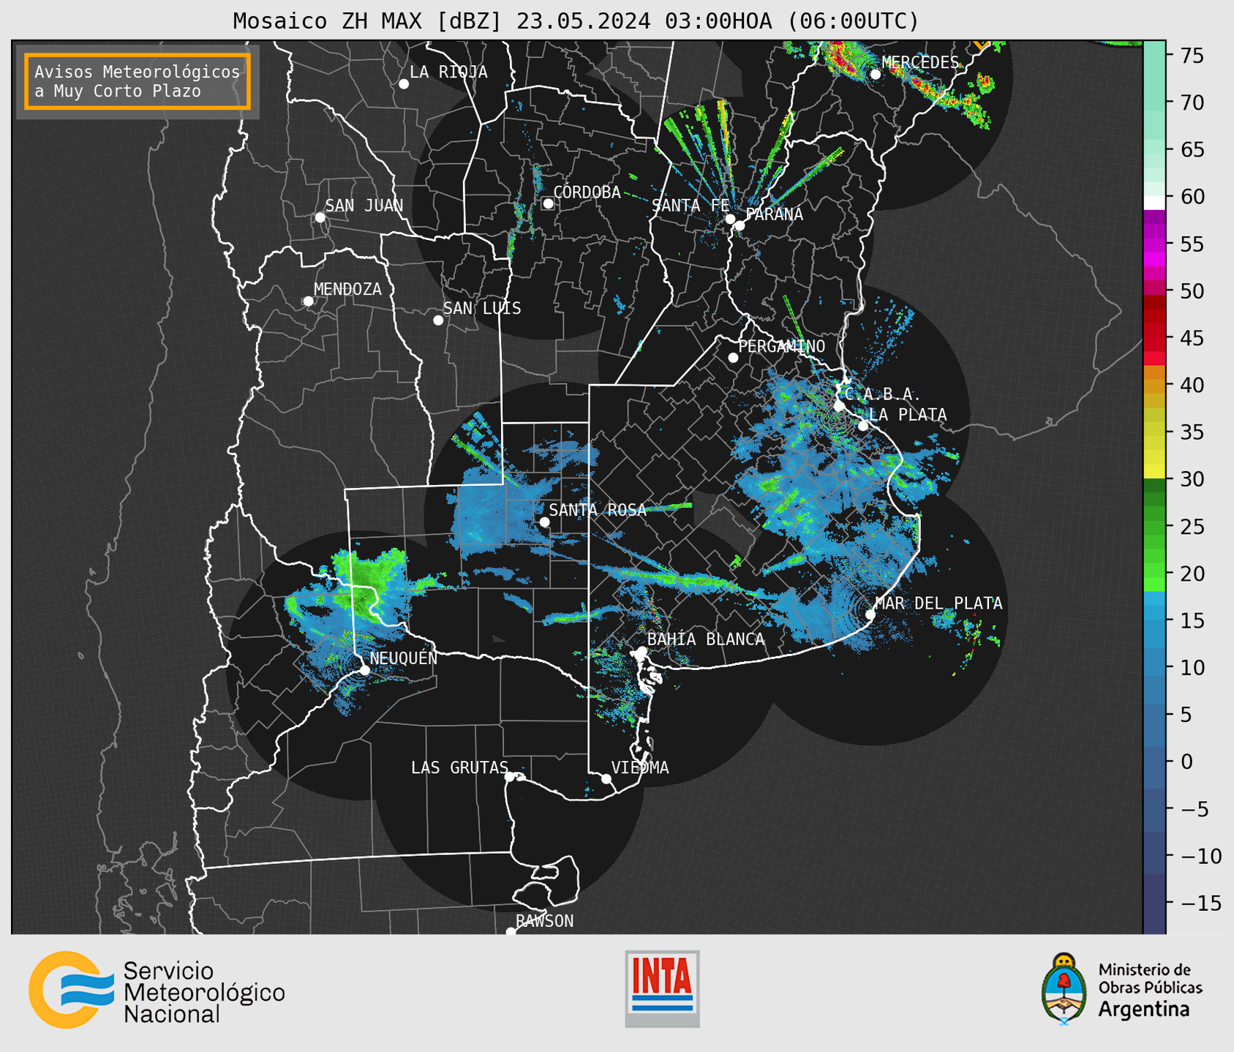Click the 30 dBZ colorbar label
This screenshot has height=1052, width=1234.
pos(1192,479)
